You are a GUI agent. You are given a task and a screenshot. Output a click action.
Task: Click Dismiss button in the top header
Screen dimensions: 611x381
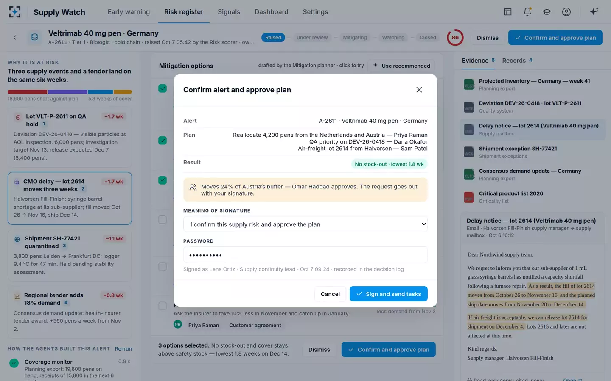pyautogui.click(x=488, y=38)
